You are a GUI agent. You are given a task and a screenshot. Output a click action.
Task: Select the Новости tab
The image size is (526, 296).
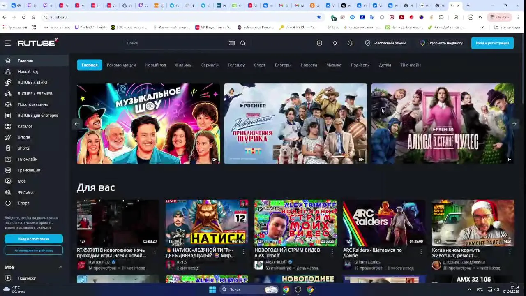click(309, 65)
